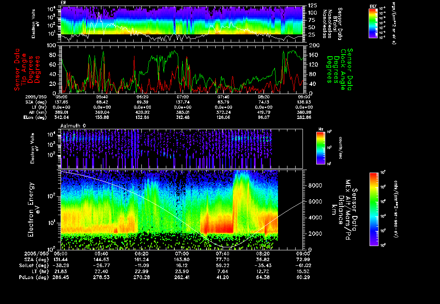Click the green 'Clock Angle' axis label
440x304 pixels.
(x=343, y=70)
